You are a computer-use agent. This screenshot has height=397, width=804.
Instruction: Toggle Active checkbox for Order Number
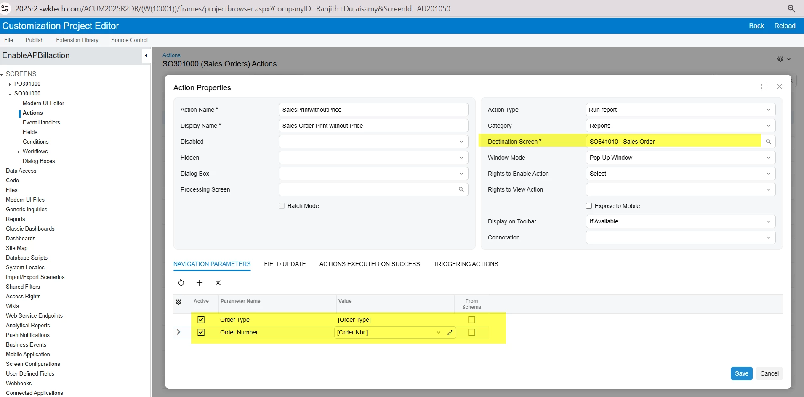coord(201,332)
